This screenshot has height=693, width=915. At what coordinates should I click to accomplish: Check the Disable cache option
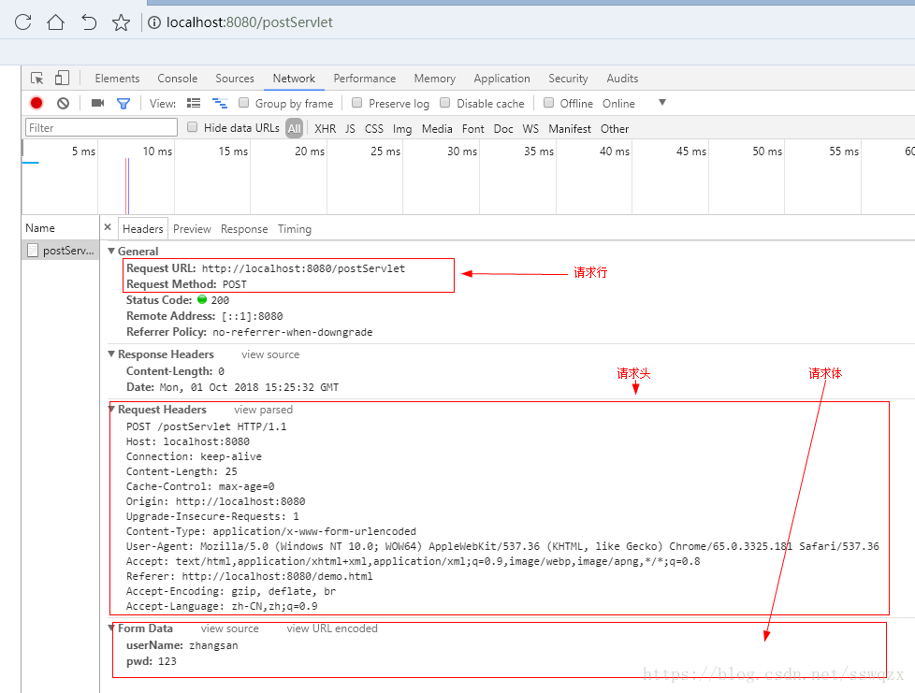click(x=446, y=103)
